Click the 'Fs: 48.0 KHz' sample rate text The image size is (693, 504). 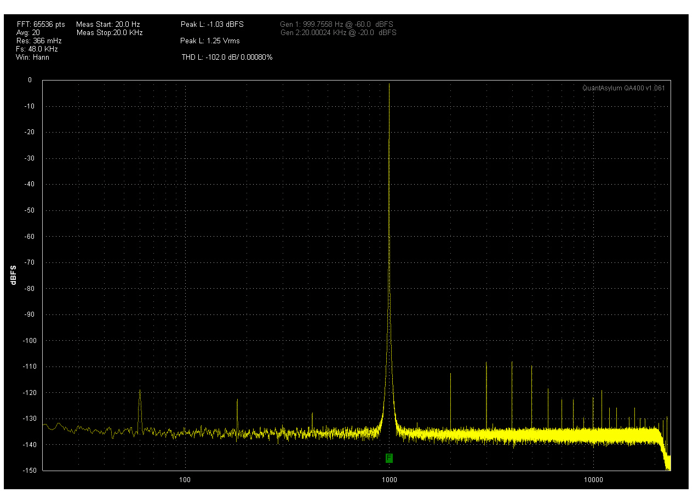click(x=37, y=49)
